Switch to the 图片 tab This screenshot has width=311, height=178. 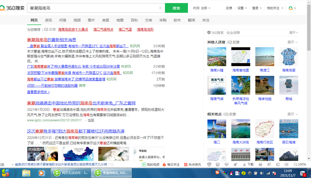click(91, 20)
